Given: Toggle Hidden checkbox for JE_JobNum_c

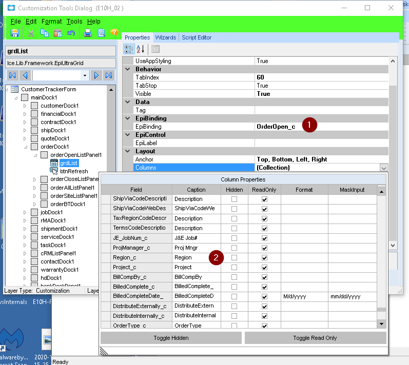Looking at the screenshot, I should click(x=234, y=238).
